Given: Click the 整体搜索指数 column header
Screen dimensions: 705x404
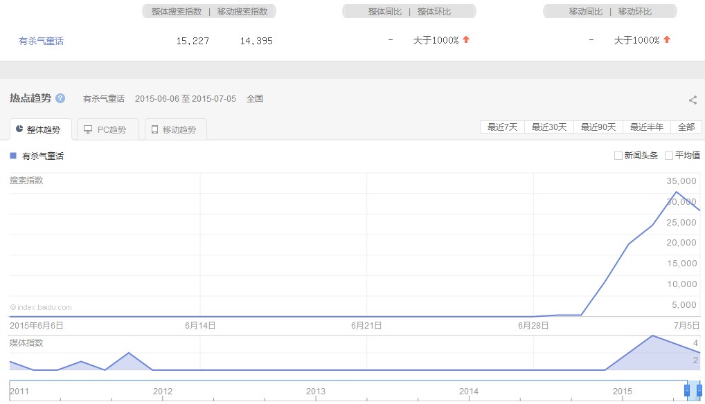Looking at the screenshot, I should tap(176, 11).
